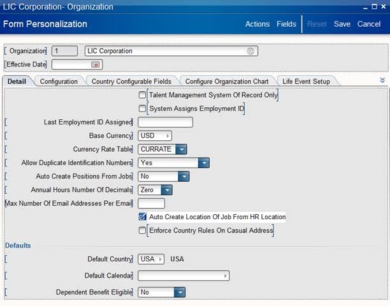The height and width of the screenshot is (306, 390).
Task: Click the globe icon in LIC Corporation field
Action: [x=250, y=51]
